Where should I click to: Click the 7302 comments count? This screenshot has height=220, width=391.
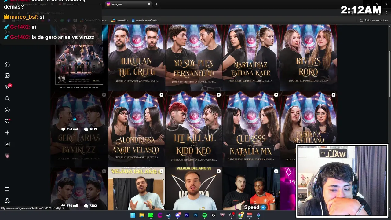click(90, 206)
